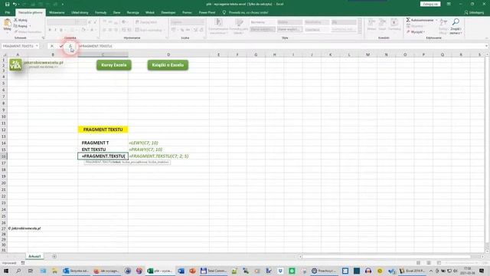
Task: Click the Zaloguj się sign-in button
Action: [430, 4]
